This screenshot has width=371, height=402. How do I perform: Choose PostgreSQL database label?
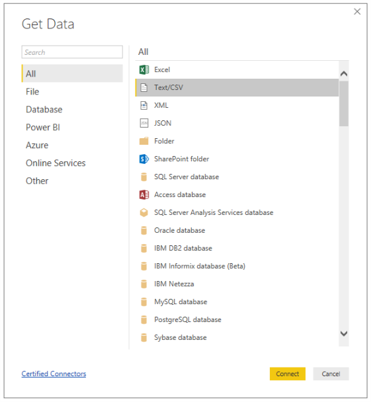[188, 320]
